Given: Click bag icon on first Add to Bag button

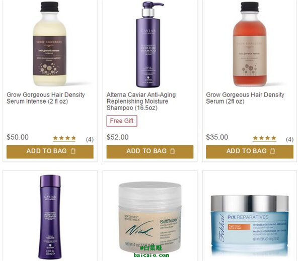Looking at the screenshot, I should tap(73, 151).
